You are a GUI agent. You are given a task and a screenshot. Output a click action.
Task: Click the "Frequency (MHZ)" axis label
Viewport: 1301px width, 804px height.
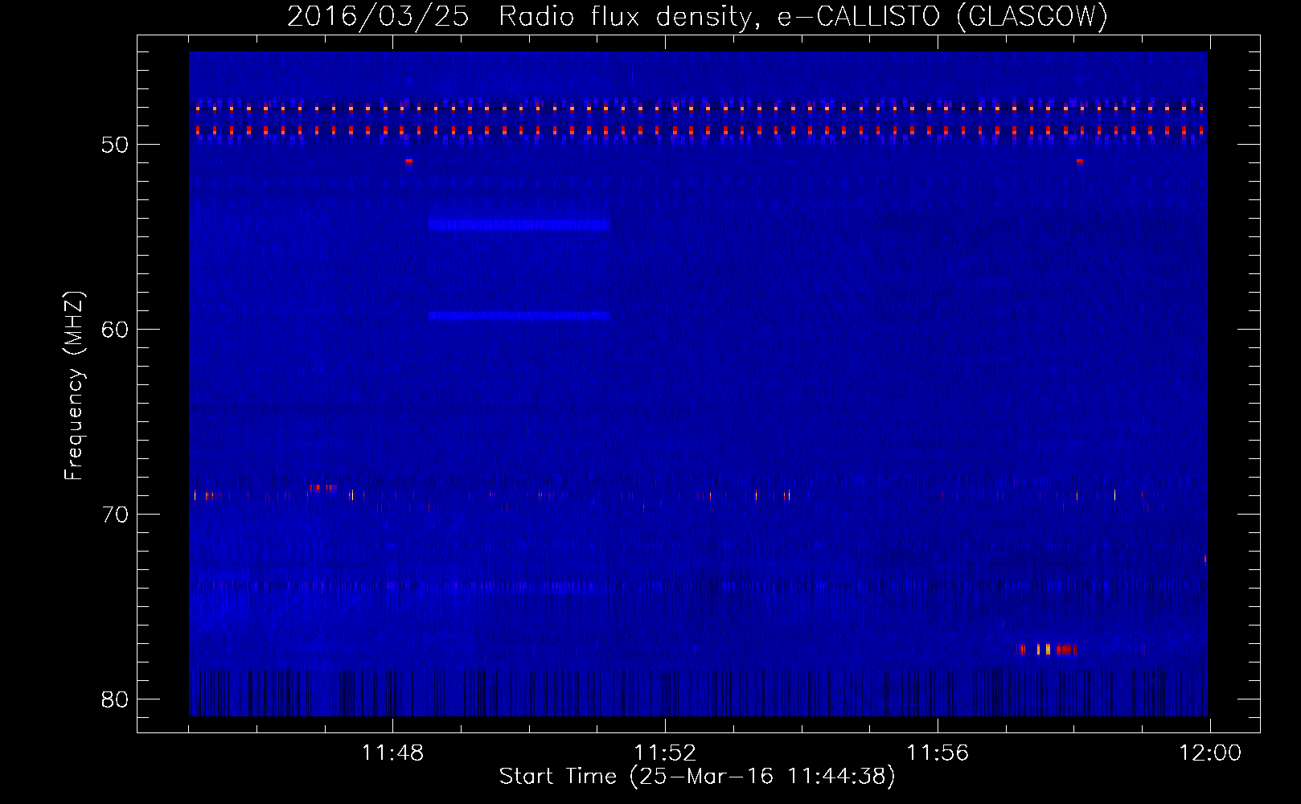73,386
